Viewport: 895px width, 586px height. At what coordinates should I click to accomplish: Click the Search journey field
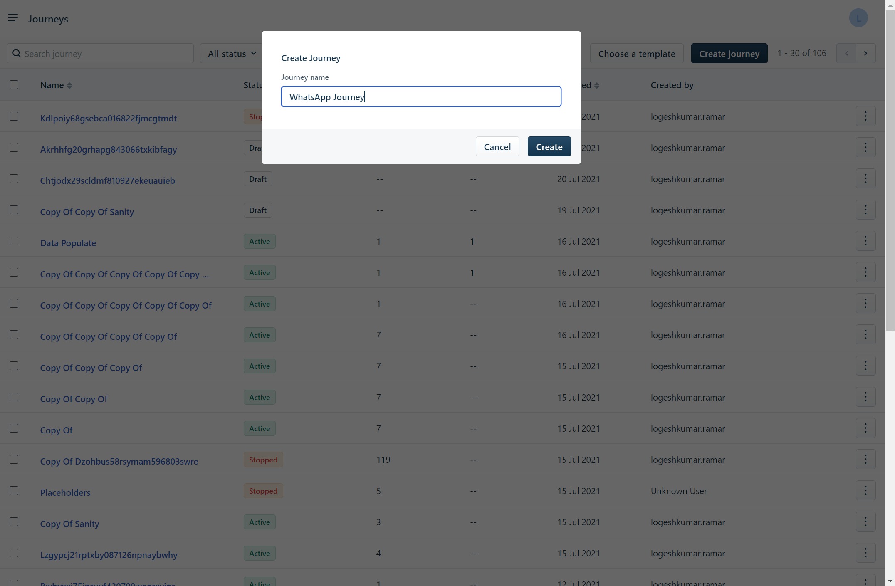100,53
